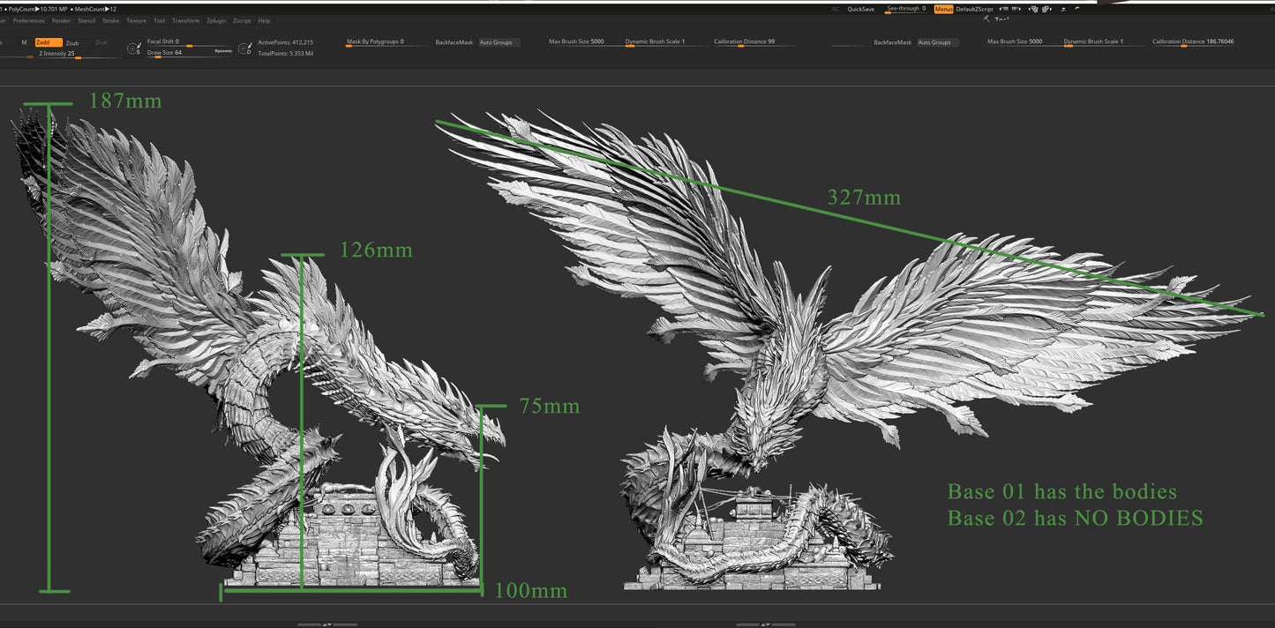Open the Zplugin menu
This screenshot has width=1275, height=628.
[x=216, y=20]
